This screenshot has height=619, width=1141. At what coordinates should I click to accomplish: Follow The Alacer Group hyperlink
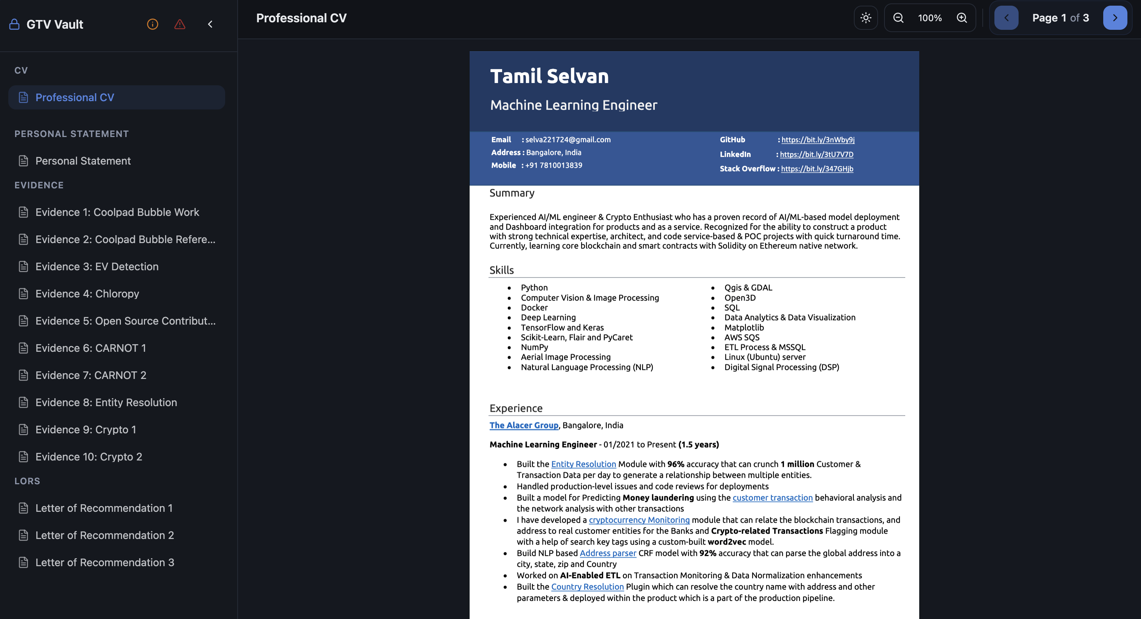(524, 425)
